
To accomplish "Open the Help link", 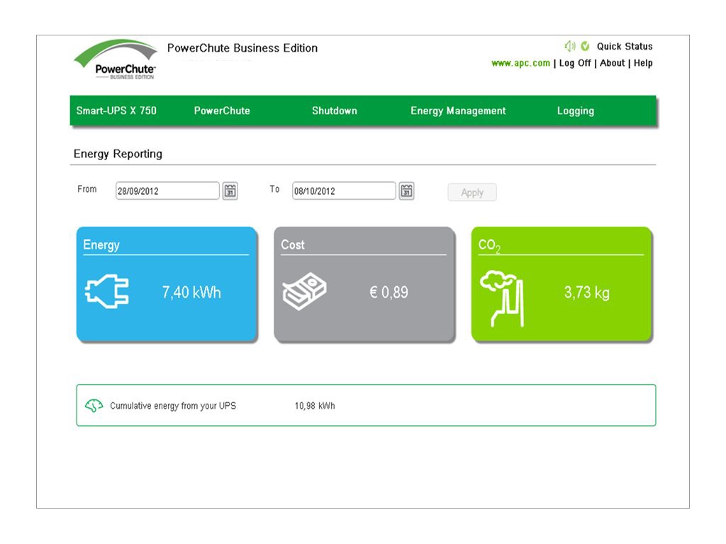I will tap(643, 63).
